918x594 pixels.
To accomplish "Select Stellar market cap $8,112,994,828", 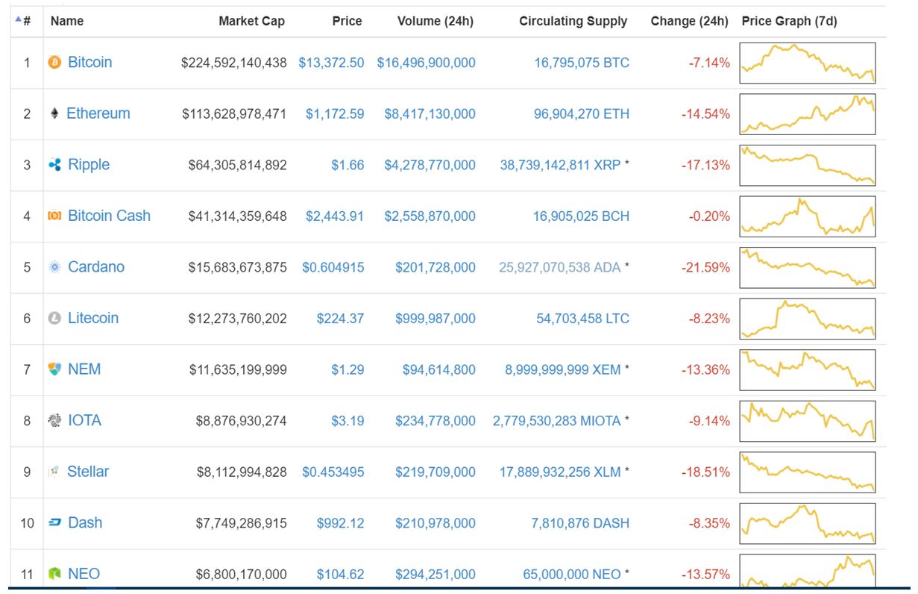I will 242,472.
